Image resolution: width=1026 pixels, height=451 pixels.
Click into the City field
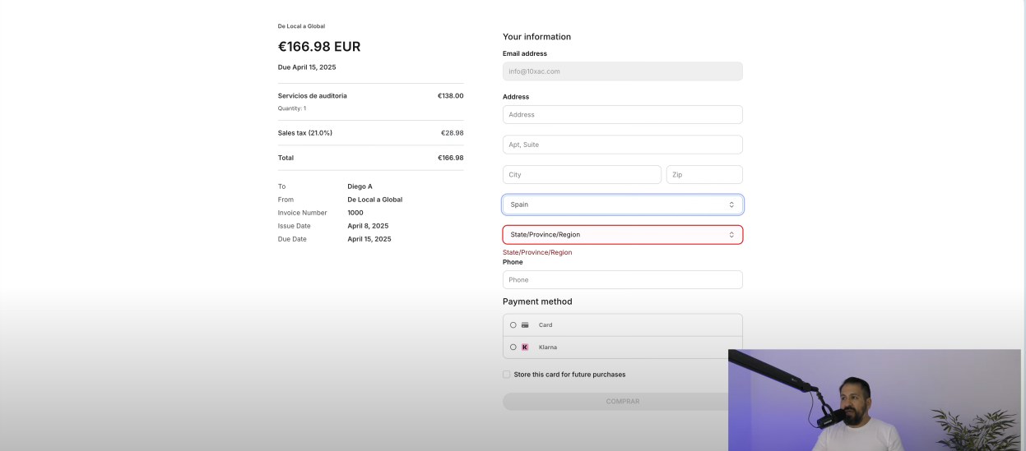click(x=581, y=175)
